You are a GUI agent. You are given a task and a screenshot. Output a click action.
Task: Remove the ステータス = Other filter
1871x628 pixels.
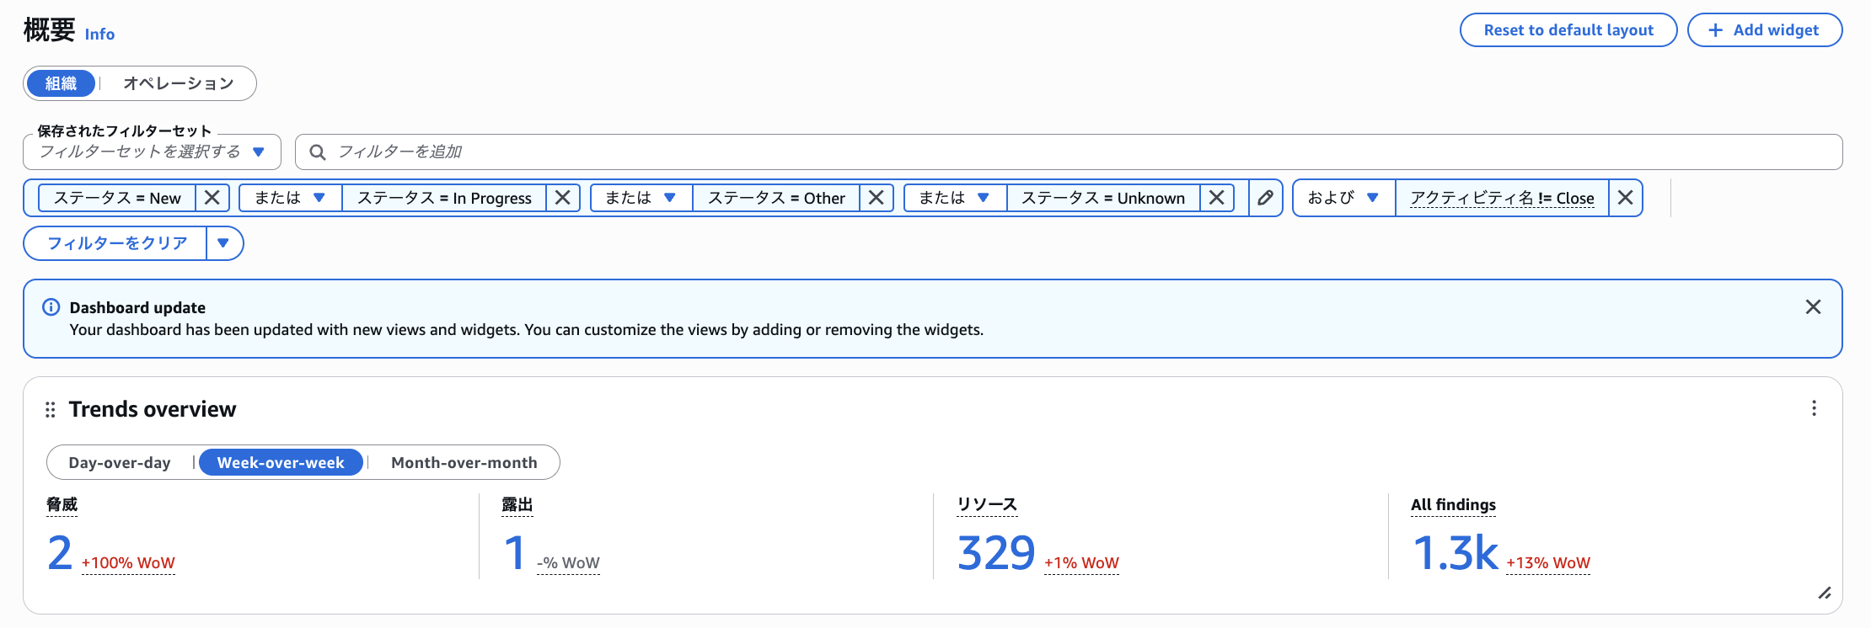pyautogui.click(x=877, y=198)
